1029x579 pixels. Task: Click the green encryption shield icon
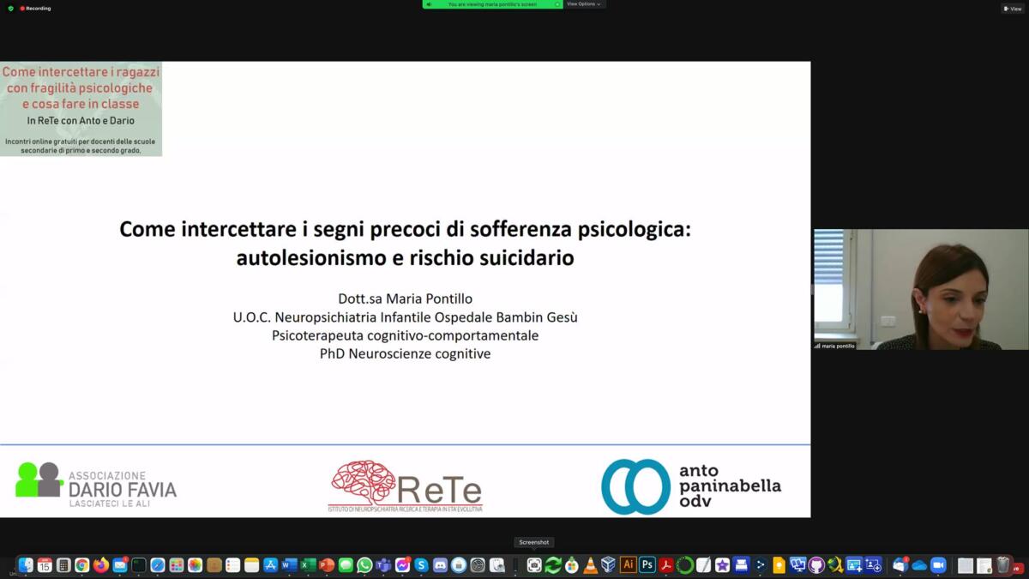coord(10,9)
